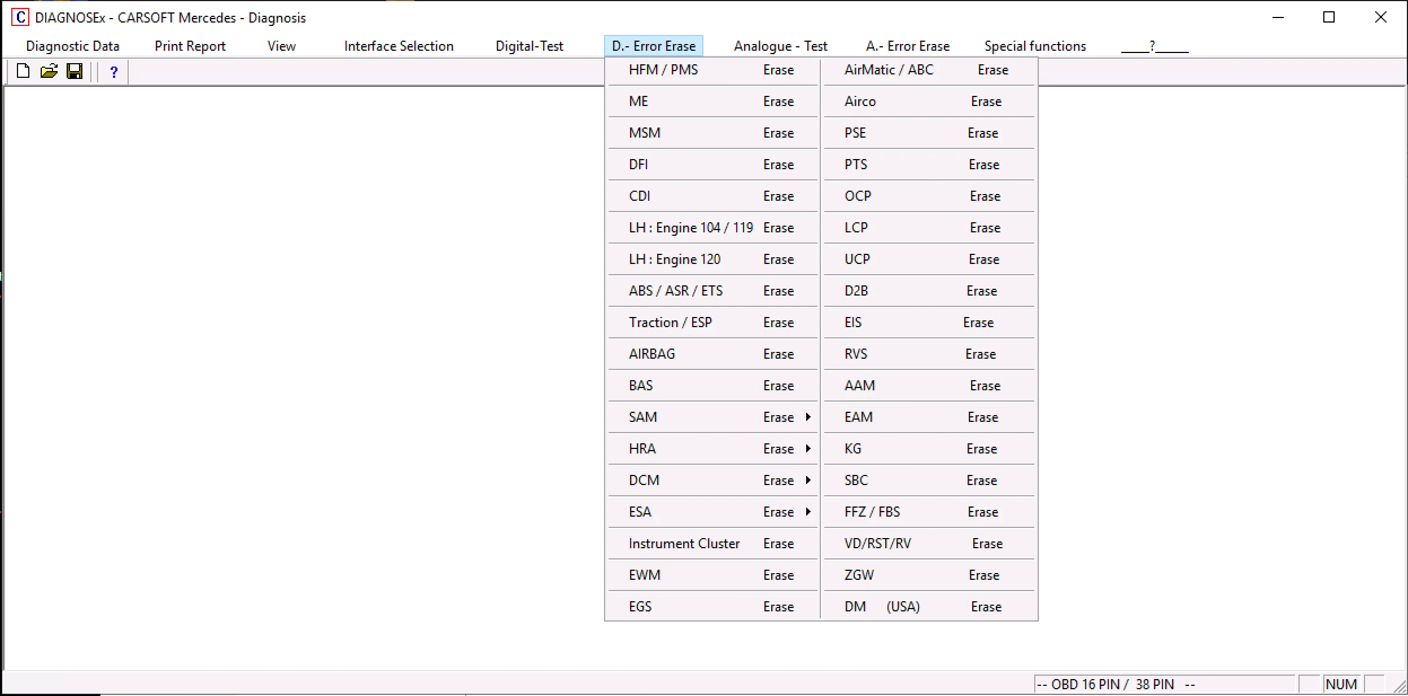Viewport: 1408px width, 696px height.
Task: Expand the ESA Erase submenu
Action: [x=711, y=512]
